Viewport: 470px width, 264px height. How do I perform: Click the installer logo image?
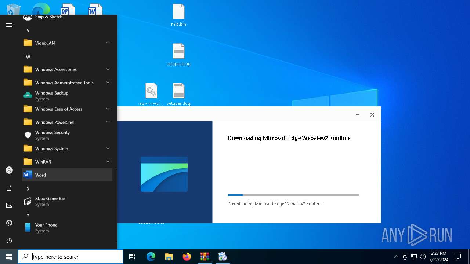click(164, 174)
